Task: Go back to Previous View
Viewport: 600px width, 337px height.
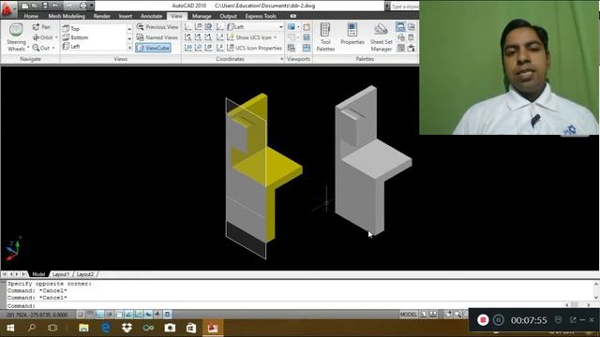Action: [x=157, y=27]
